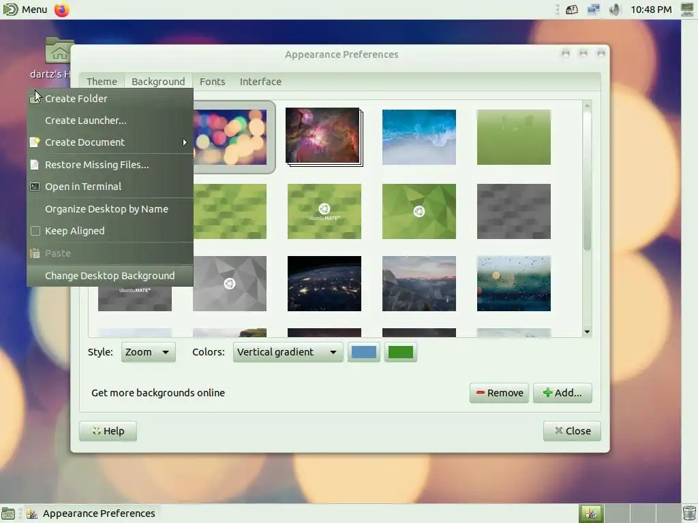Select the plain green gradient wallpaper
Image resolution: width=698 pixels, height=523 pixels.
click(514, 137)
